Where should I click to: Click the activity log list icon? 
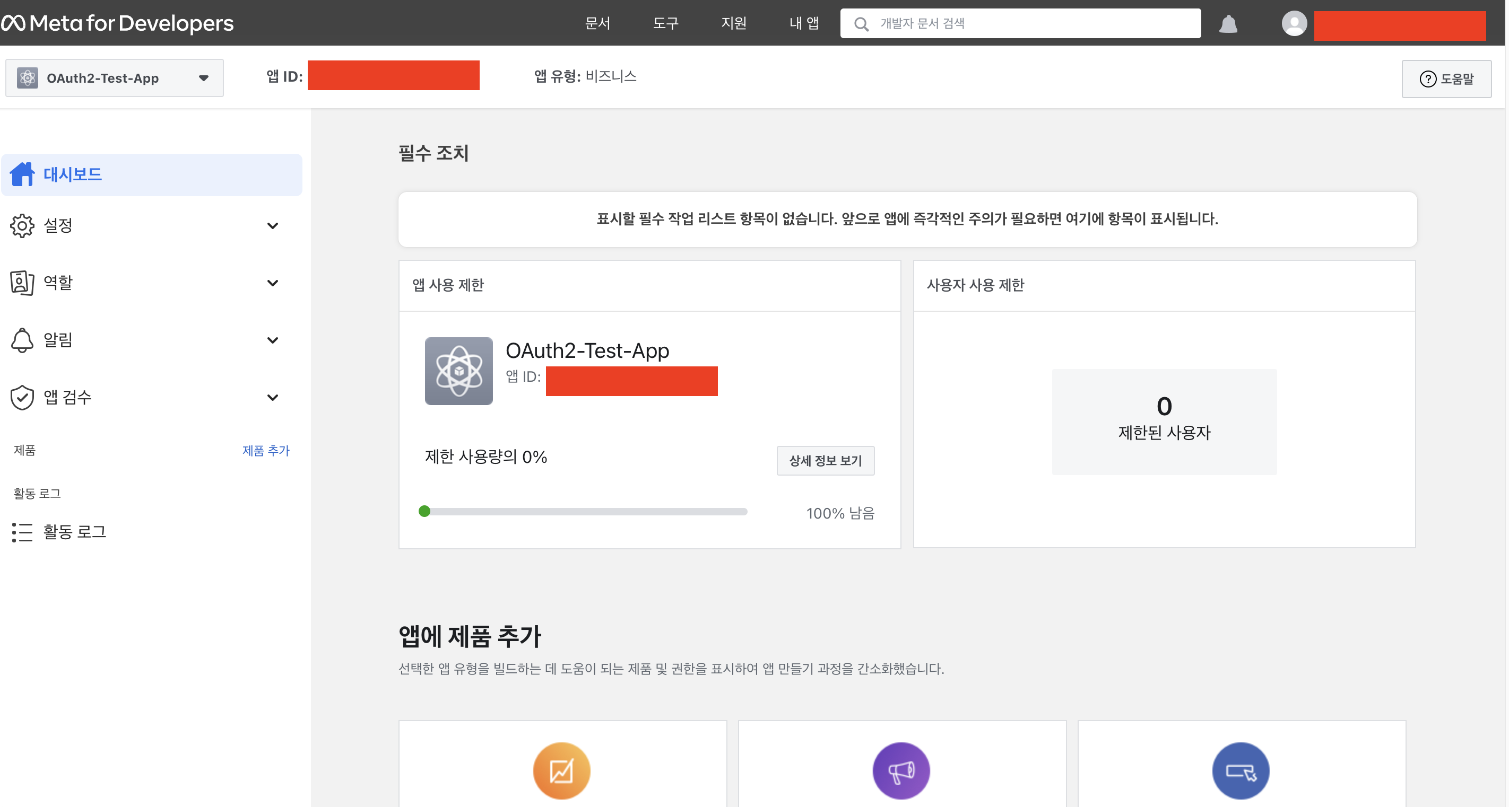[x=22, y=532]
